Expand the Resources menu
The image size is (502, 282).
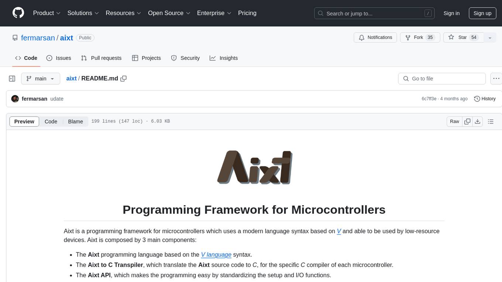click(x=123, y=13)
